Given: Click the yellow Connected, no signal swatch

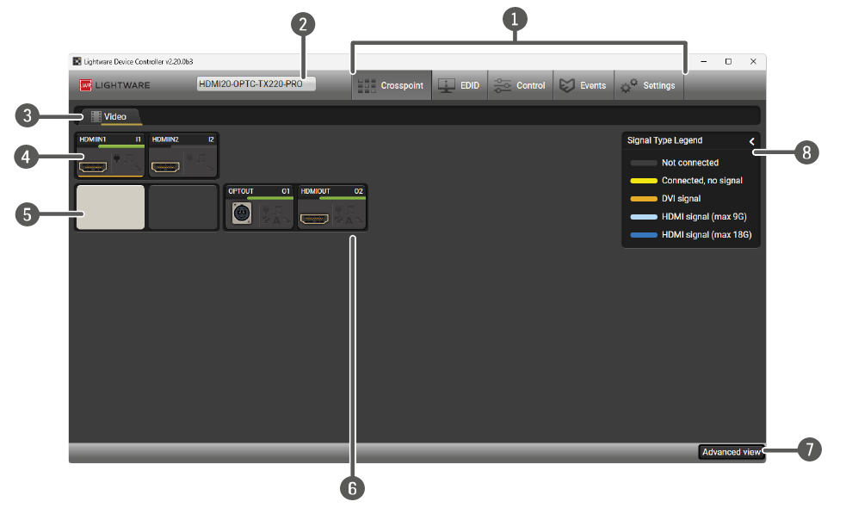Looking at the screenshot, I should coord(643,181).
